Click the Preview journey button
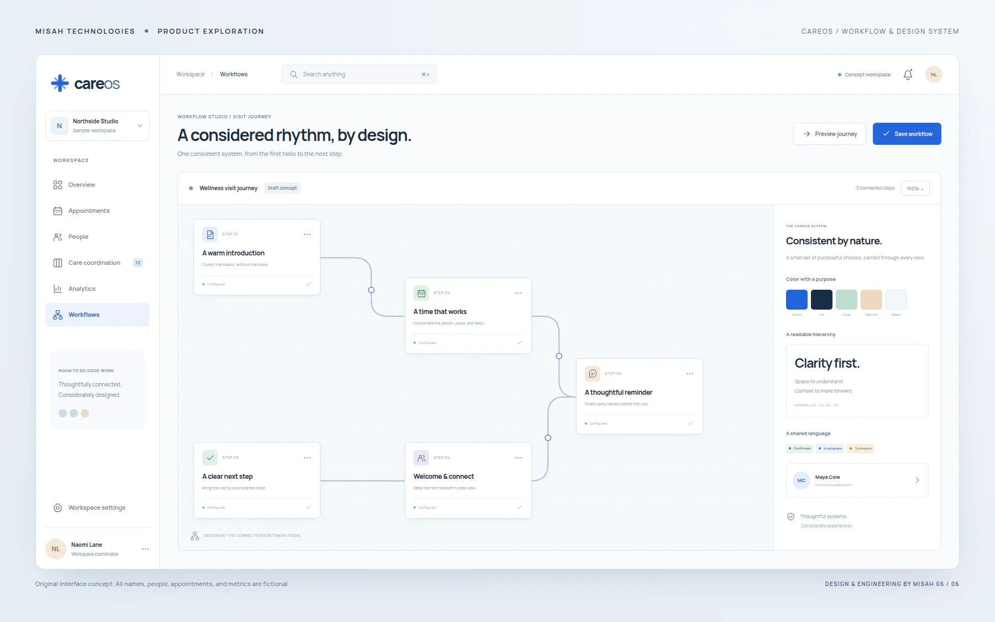 830,134
